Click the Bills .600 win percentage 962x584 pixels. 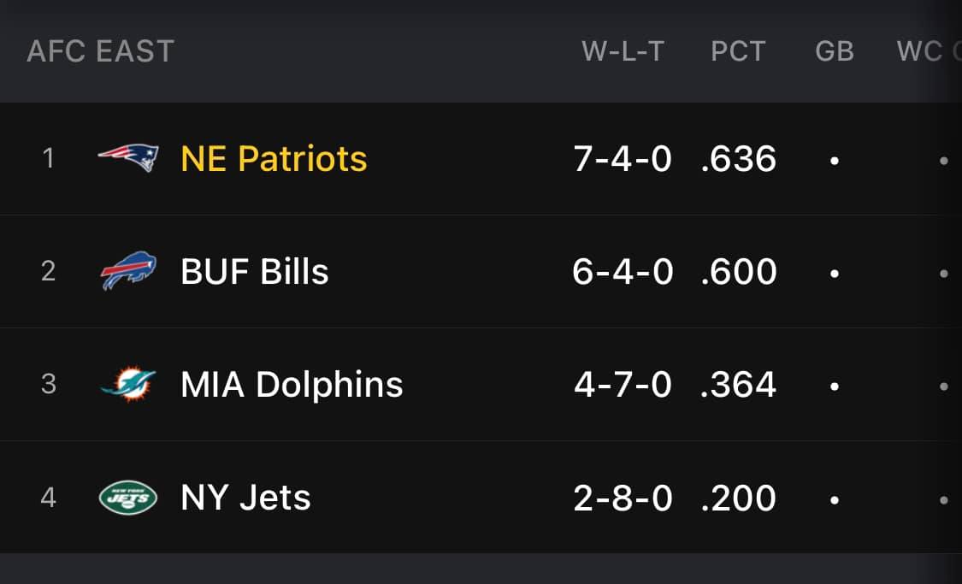click(738, 272)
